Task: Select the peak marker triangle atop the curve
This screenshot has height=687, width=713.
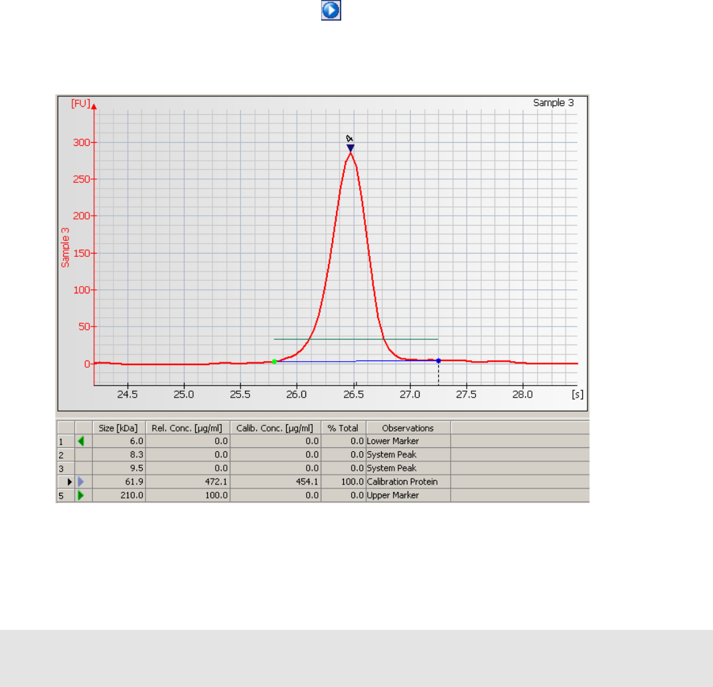Action: click(350, 148)
